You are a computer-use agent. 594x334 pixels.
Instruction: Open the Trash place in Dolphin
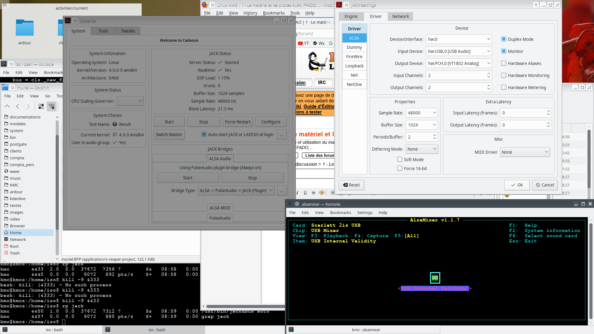(x=15, y=253)
